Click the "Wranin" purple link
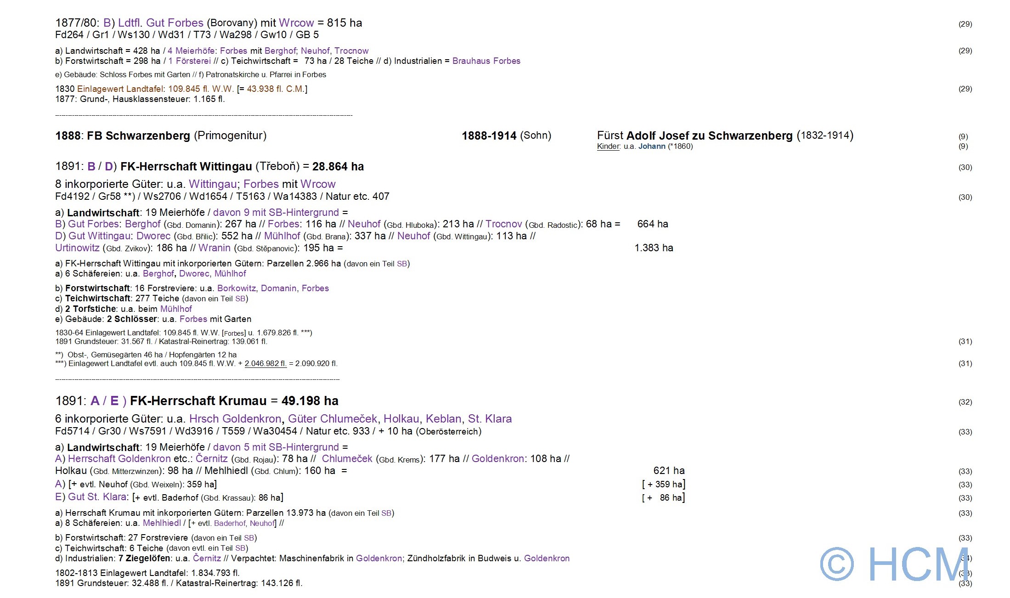 coord(214,248)
